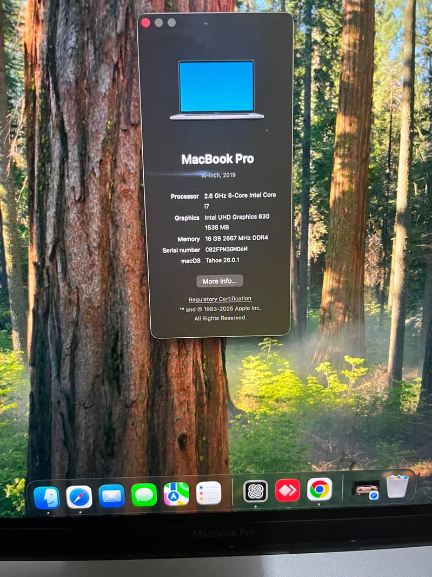Open Reminders from the Dock
The image size is (432, 577).
coord(209,493)
